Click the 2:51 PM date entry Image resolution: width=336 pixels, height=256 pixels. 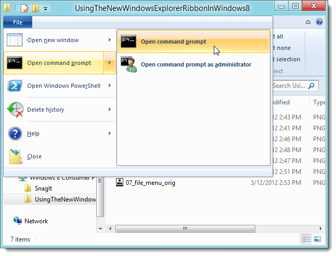(x=287, y=172)
